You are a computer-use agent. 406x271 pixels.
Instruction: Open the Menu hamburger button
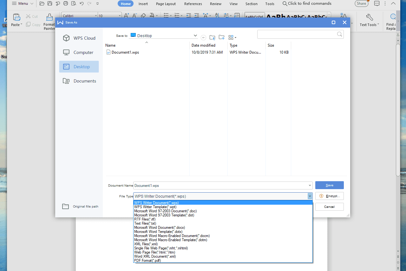[22, 4]
